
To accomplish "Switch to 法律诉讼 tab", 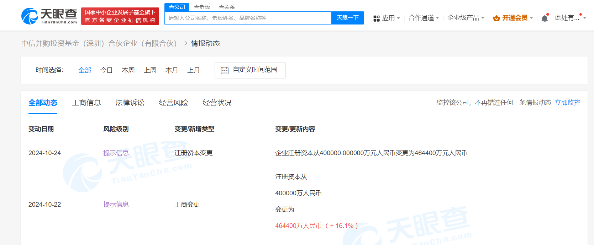I will click(x=130, y=103).
